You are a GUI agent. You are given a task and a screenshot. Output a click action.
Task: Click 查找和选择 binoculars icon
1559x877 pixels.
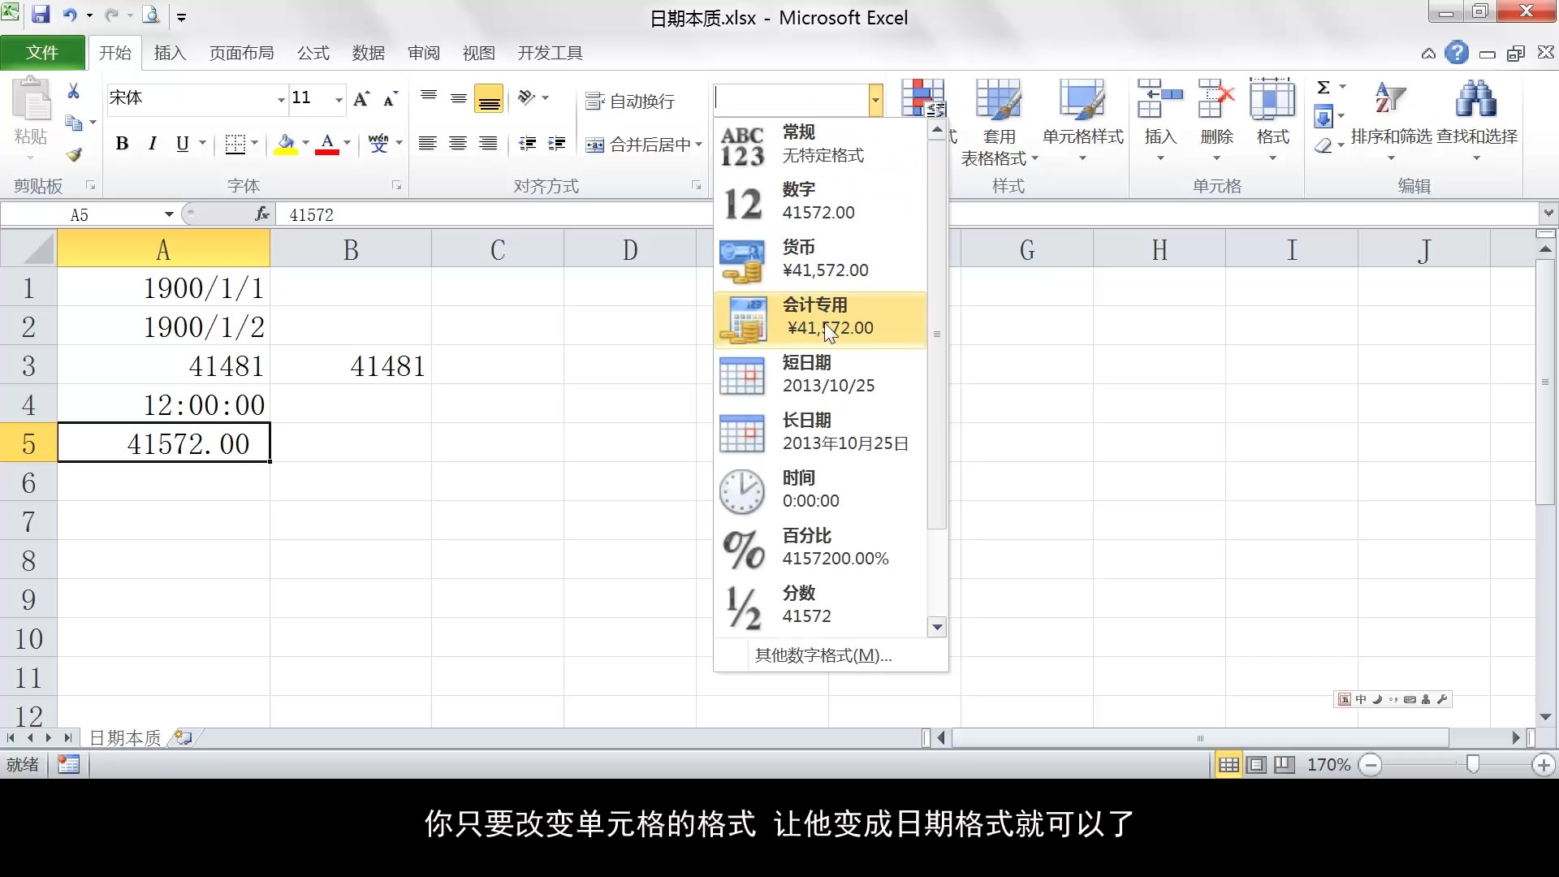1476,99
